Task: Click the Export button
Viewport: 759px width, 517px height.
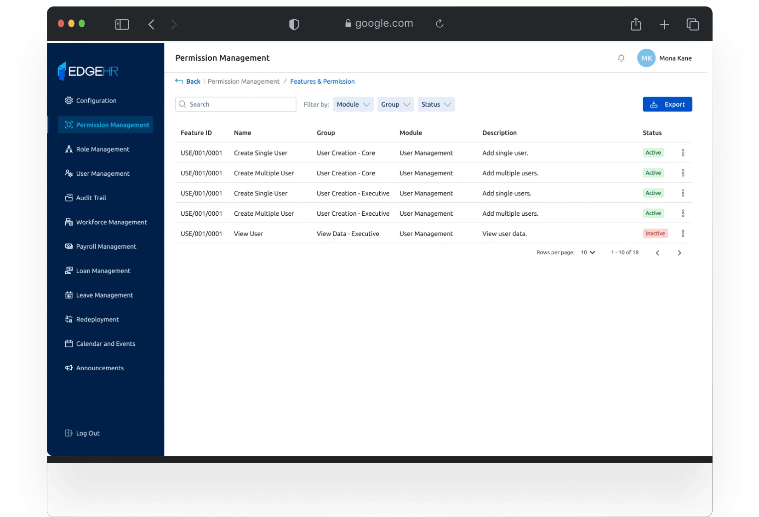Action: click(x=668, y=104)
